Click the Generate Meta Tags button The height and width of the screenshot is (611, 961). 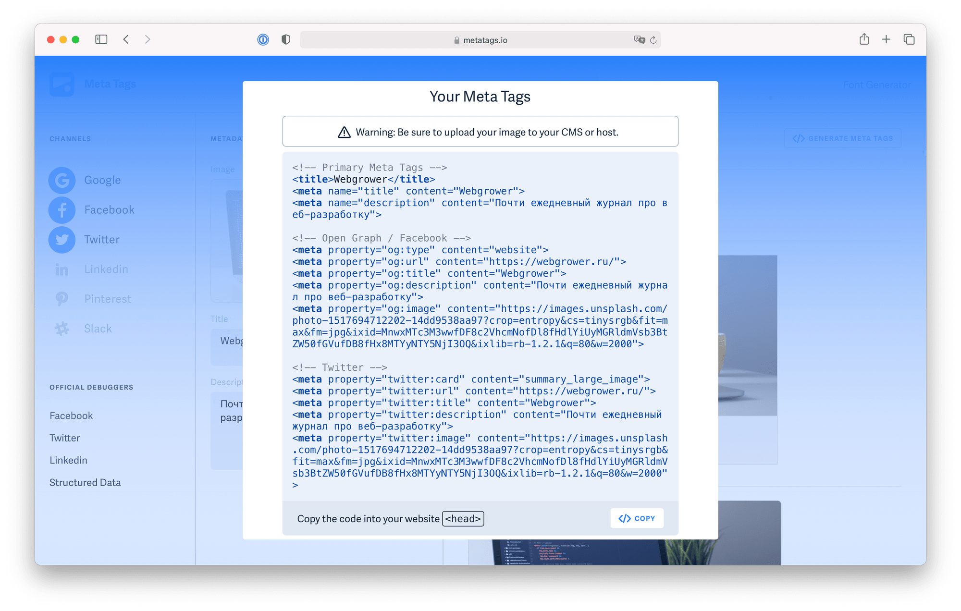pyautogui.click(x=843, y=138)
